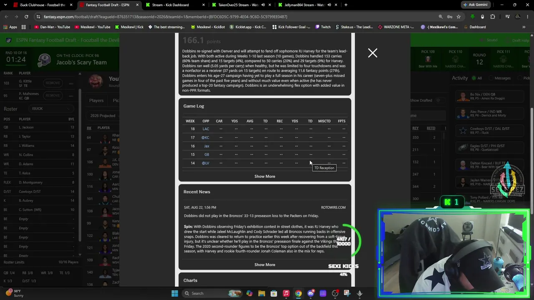Viewport: 534px width, 300px height.
Task: Select the Messages activity radio button
Action: [491, 78]
